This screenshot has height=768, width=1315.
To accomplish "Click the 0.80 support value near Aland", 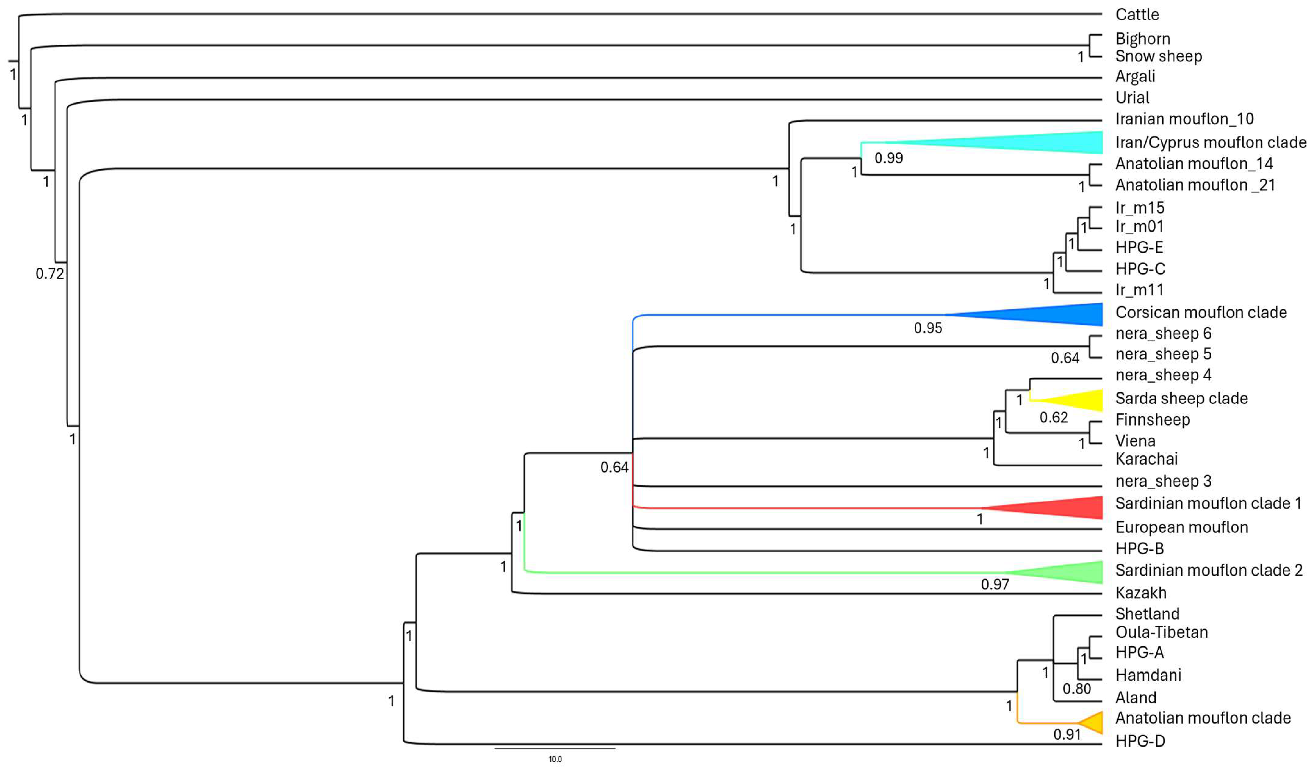I will click(x=1076, y=689).
